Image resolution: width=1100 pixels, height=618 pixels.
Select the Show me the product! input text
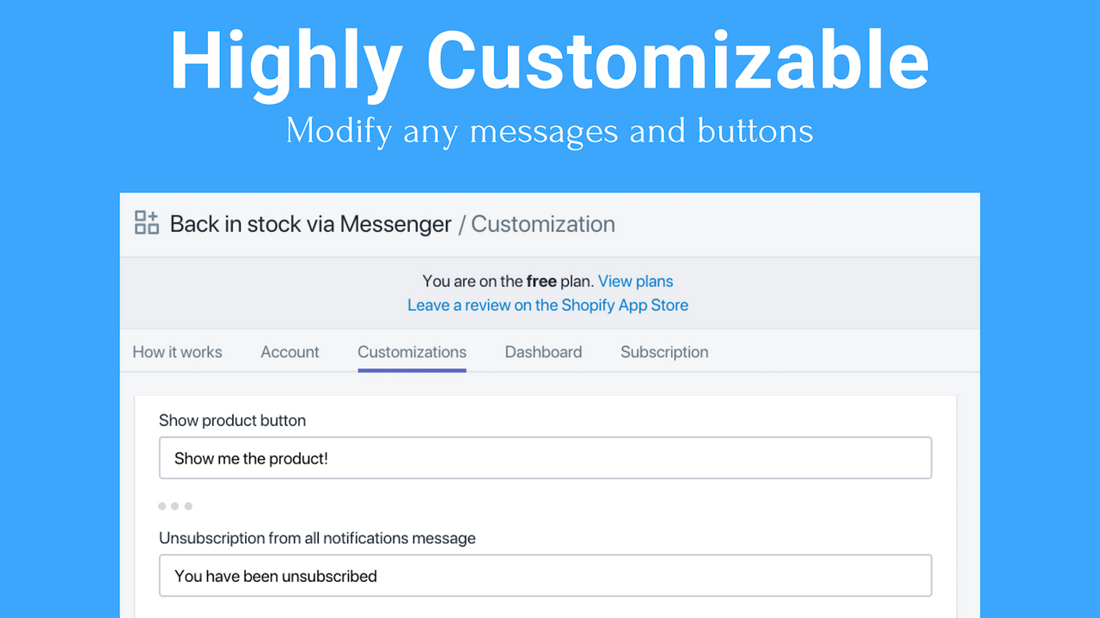pyautogui.click(x=249, y=457)
